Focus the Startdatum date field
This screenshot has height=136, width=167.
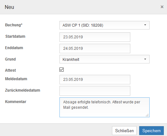click(x=95, y=37)
